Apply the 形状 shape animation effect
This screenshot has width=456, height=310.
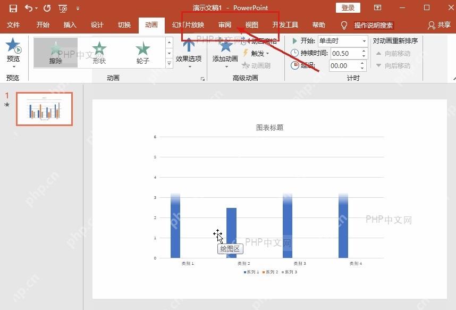tap(99, 53)
